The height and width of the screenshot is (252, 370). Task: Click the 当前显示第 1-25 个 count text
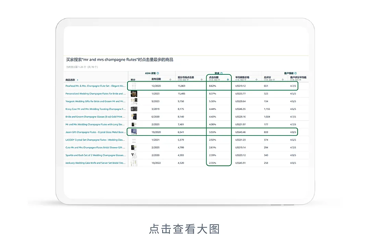click(82, 67)
